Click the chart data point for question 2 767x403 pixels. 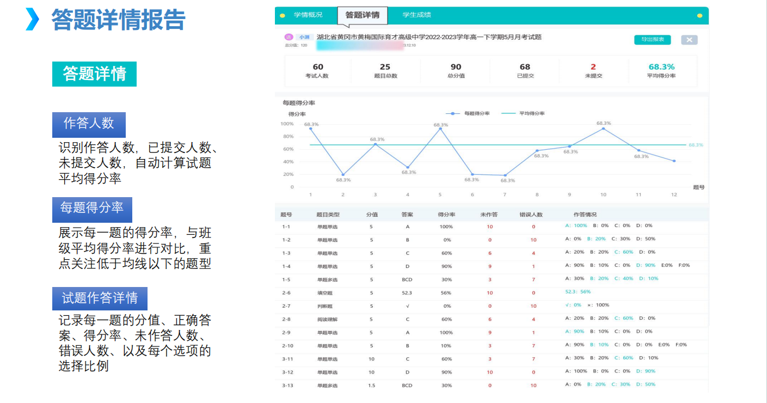[x=343, y=175]
